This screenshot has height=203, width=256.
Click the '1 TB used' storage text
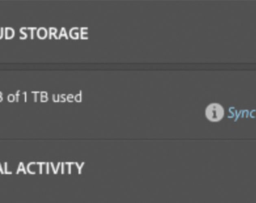(x=52, y=97)
